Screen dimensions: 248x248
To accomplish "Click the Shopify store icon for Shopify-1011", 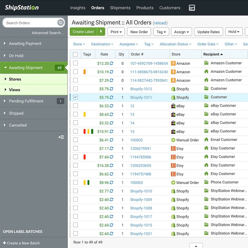I will (173, 98).
